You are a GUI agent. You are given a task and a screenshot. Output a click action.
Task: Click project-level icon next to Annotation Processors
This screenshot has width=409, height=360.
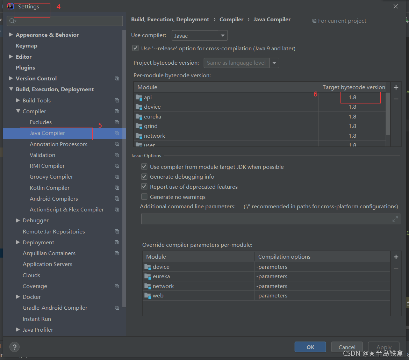click(x=117, y=144)
